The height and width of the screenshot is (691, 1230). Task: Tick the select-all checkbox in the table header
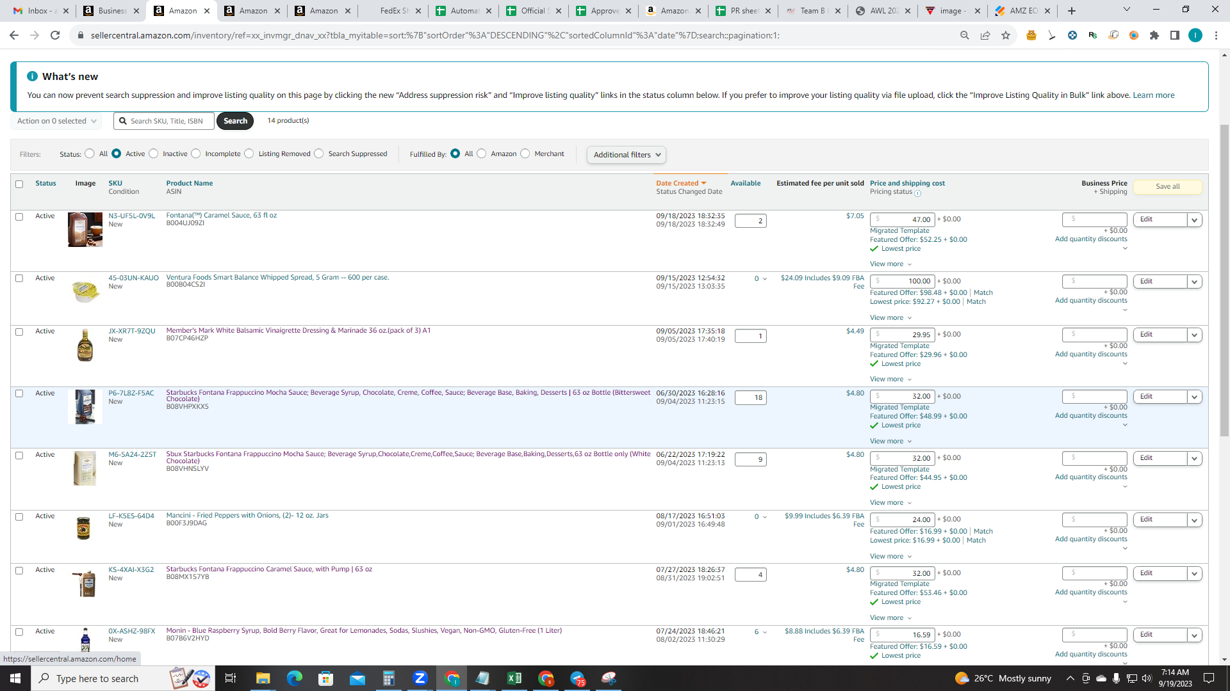coord(19,184)
